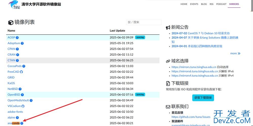Open help icon next to CRAN
The height and width of the screenshot is (126, 253).
(18, 55)
